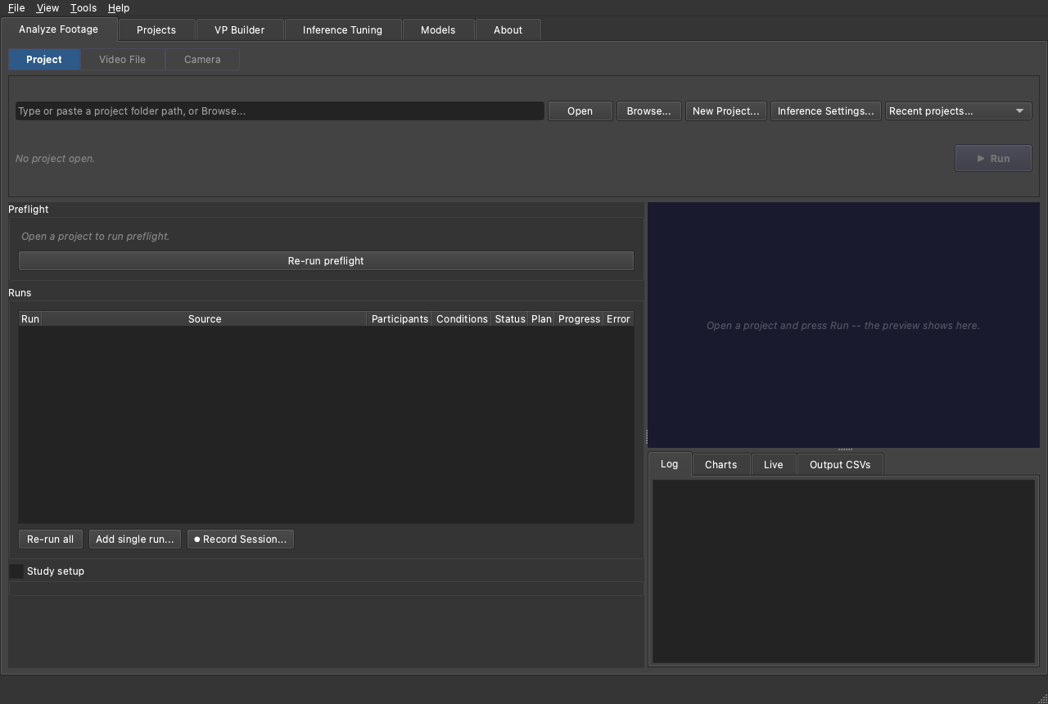Sort by the Source column header
This screenshot has width=1048, height=704.
coord(205,318)
